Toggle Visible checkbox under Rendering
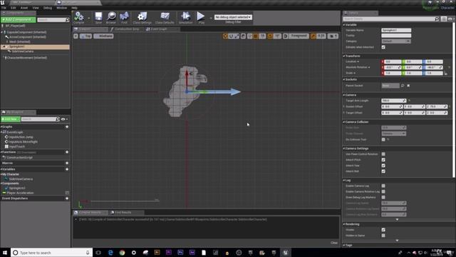 pos(383,230)
